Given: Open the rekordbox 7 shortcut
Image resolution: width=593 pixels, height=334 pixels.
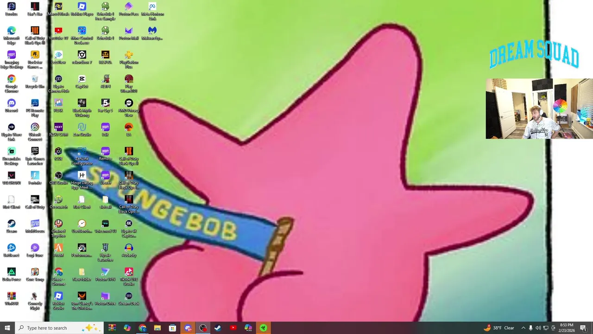Looking at the screenshot, I should point(82,58).
